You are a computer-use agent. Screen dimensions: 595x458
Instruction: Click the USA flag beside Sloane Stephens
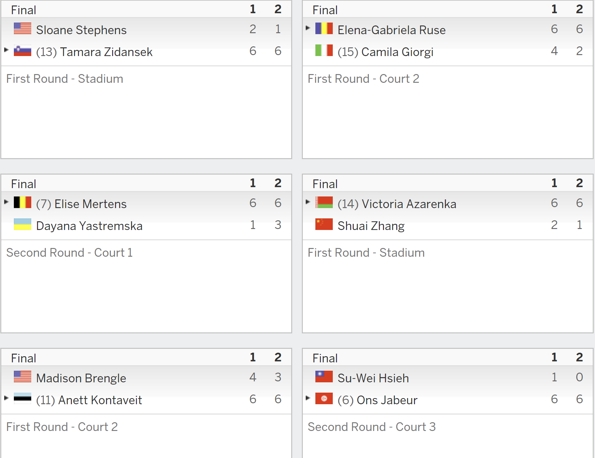coord(23,28)
